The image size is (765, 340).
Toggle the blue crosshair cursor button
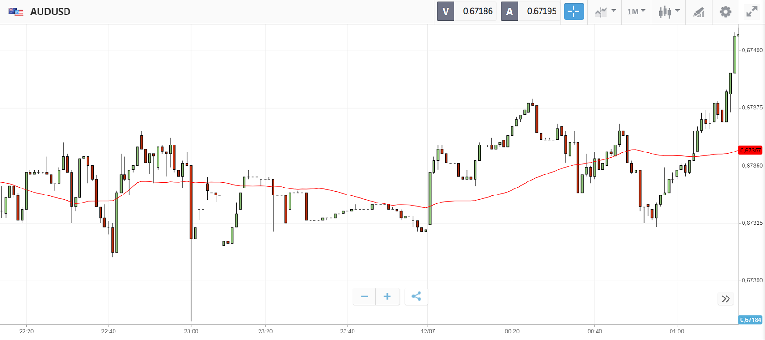(574, 11)
